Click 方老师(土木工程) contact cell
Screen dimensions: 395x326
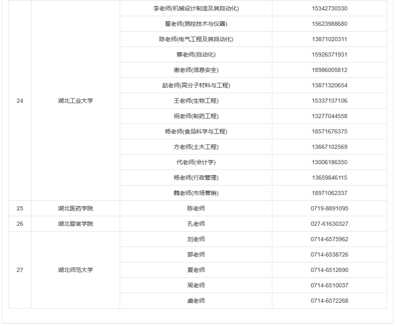[196, 147]
